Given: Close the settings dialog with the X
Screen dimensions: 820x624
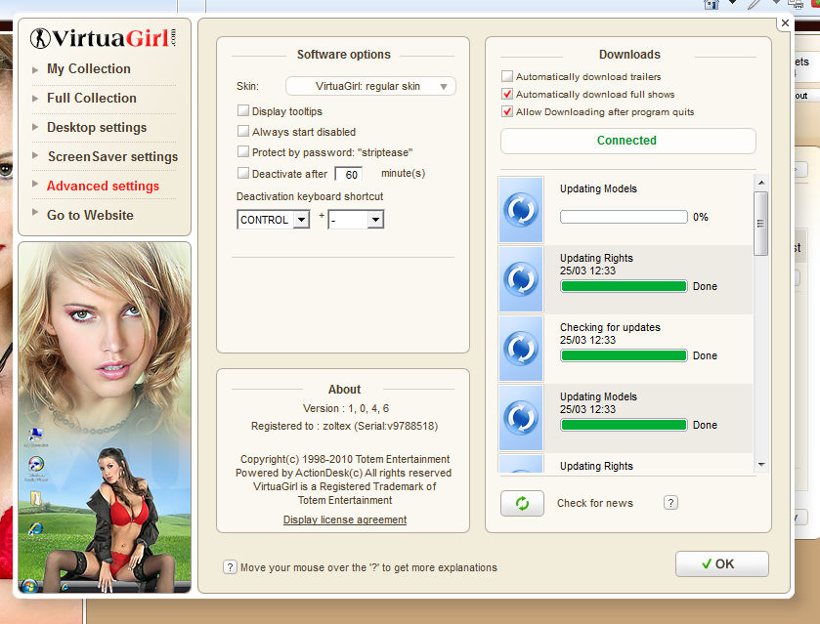Looking at the screenshot, I should [x=785, y=23].
